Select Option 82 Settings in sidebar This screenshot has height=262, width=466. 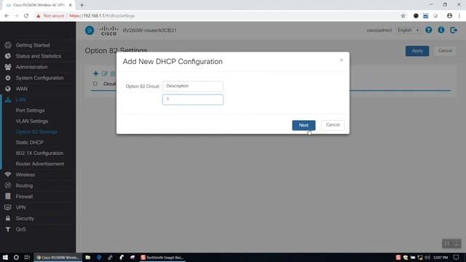[36, 132]
